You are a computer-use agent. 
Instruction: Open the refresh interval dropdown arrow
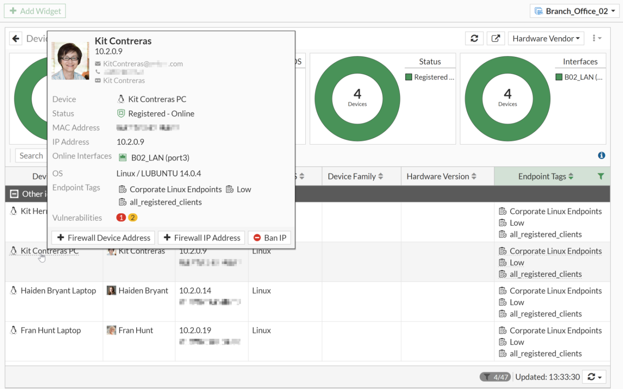[x=600, y=377]
